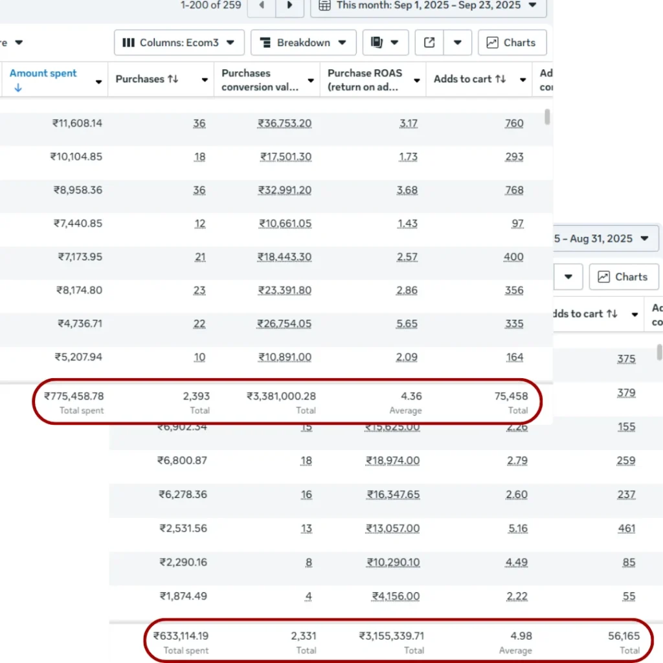The width and height of the screenshot is (663, 663).
Task: Open the Amount spent column options arrow
Action: 98,82
